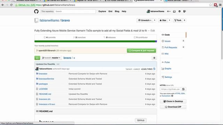Open clone help question mark icon
The image size is (223, 125).
172,96
